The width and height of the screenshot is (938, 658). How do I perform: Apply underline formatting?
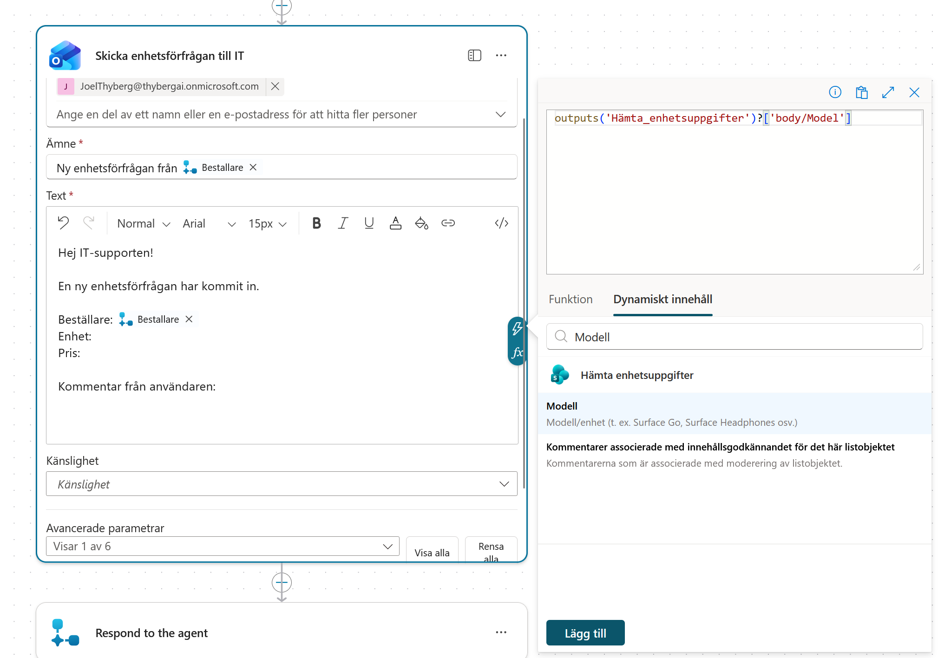[369, 223]
